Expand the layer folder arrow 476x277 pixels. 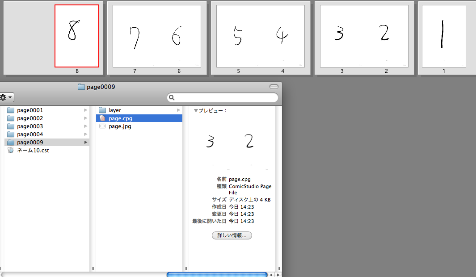point(179,110)
